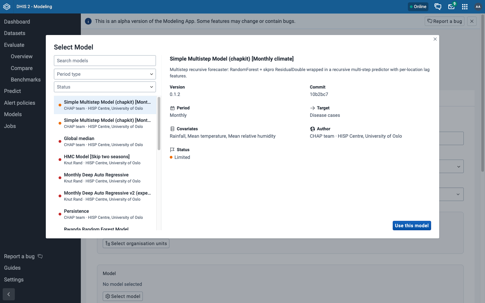
Task: Open the mail inbox icon with badge
Action: click(x=452, y=6)
